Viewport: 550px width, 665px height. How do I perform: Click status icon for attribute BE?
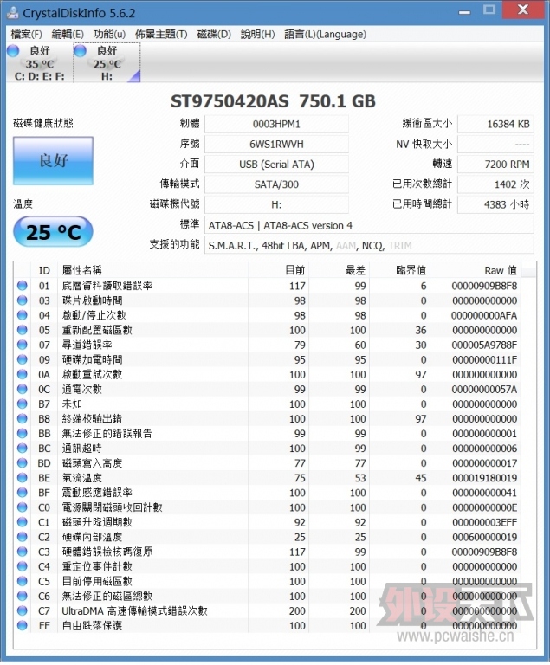click(x=22, y=478)
